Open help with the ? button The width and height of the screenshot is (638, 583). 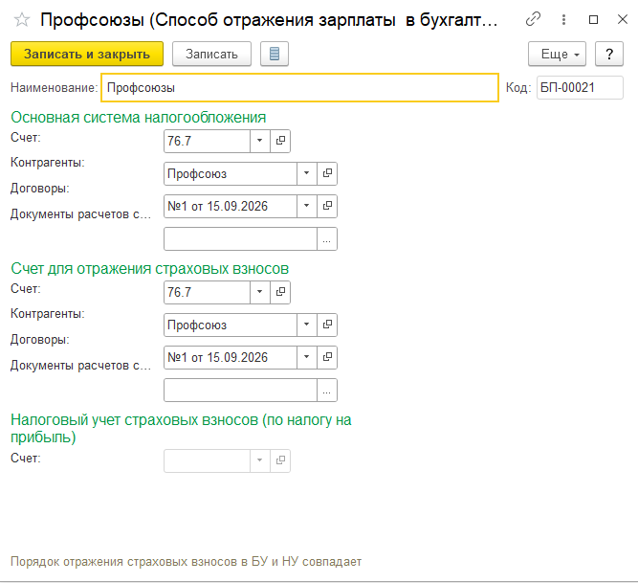click(609, 54)
